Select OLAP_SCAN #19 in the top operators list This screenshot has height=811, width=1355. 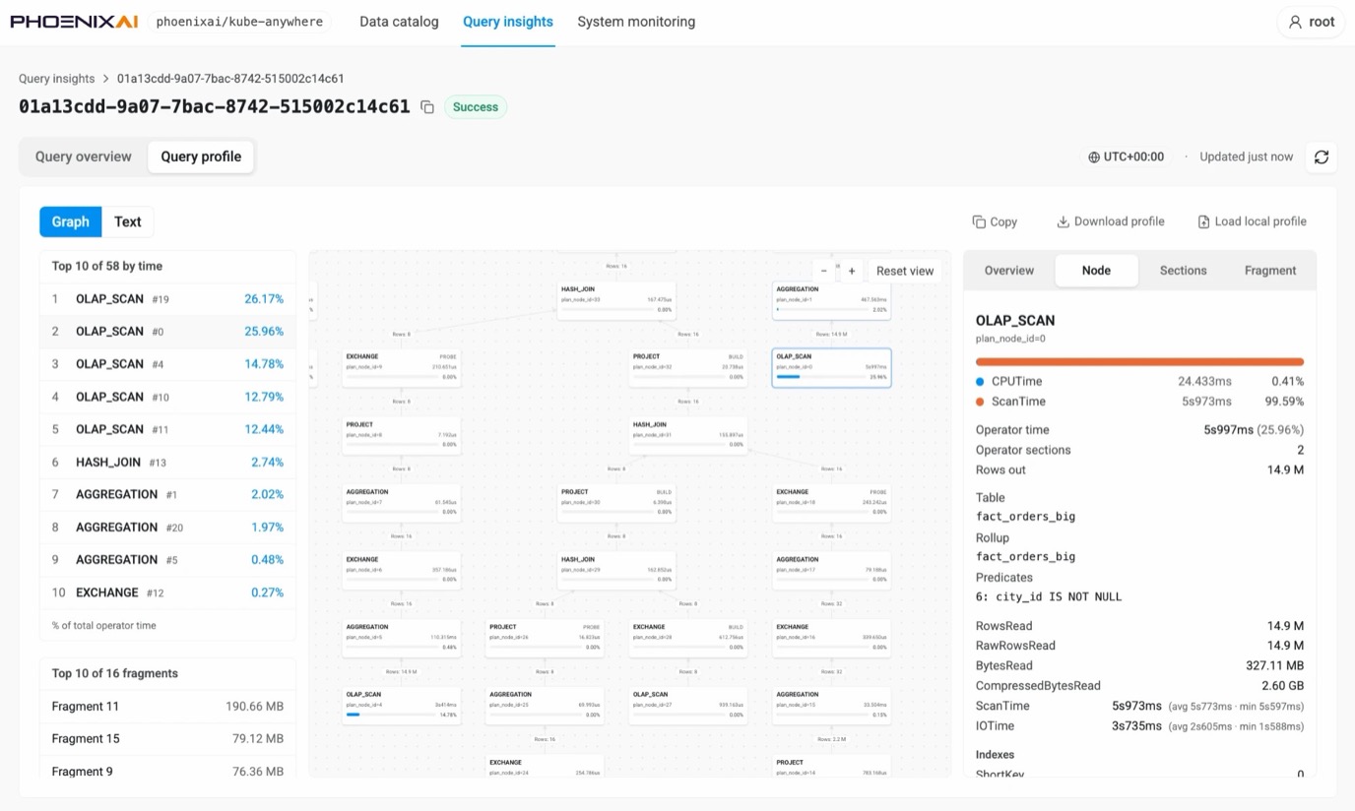coord(167,299)
